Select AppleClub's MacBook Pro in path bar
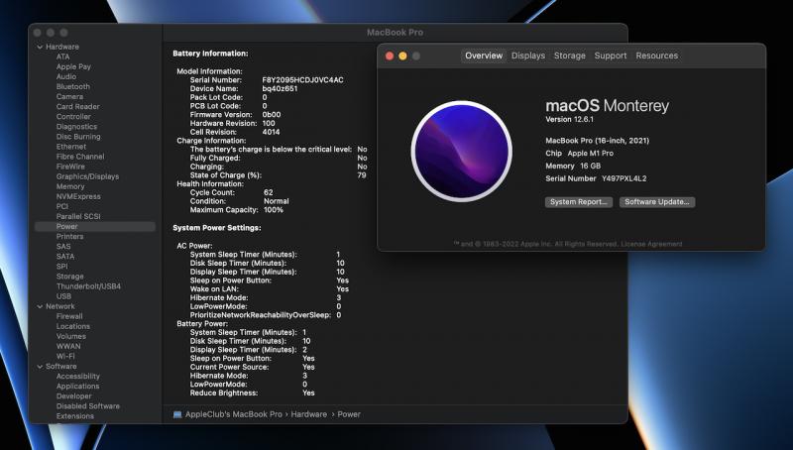 coord(234,414)
